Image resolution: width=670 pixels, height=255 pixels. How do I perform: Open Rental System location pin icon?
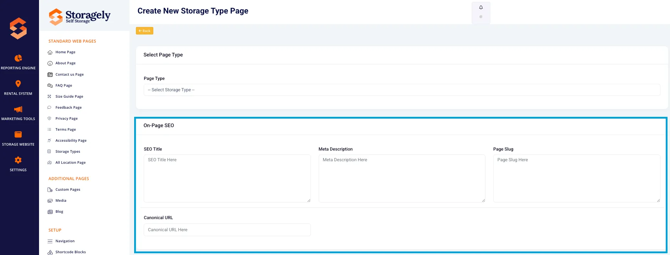pos(18,84)
